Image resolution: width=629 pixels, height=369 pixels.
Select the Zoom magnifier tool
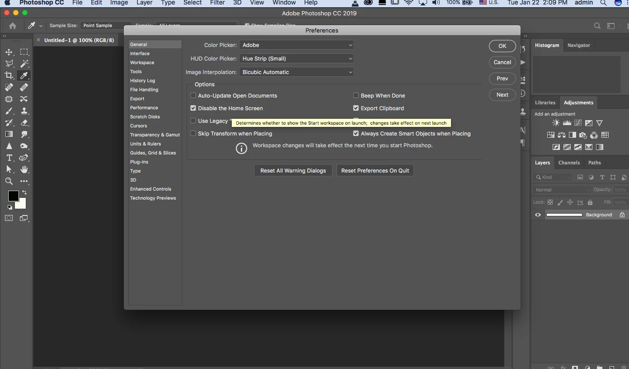pos(9,181)
